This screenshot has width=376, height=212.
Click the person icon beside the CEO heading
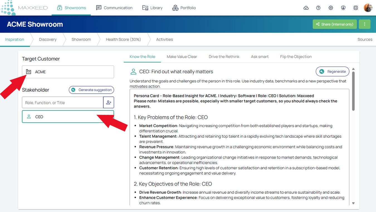pyautogui.click(x=133, y=72)
